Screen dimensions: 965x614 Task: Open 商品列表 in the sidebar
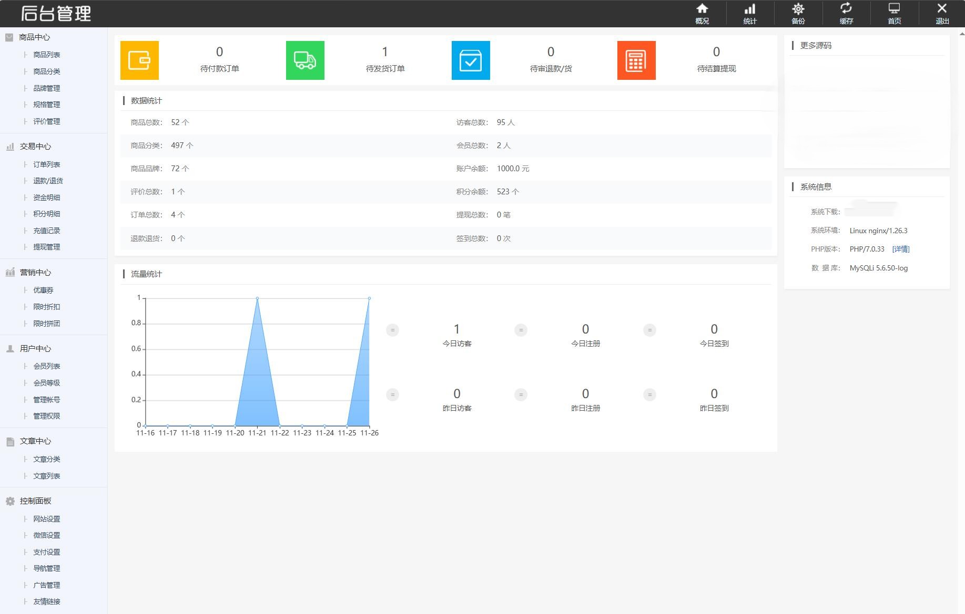tap(46, 55)
